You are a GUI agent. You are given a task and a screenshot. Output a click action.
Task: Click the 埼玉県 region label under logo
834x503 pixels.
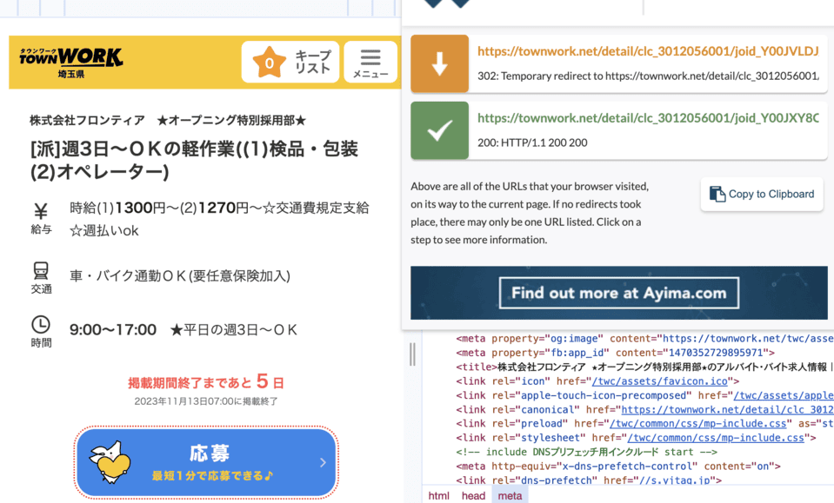coord(70,75)
